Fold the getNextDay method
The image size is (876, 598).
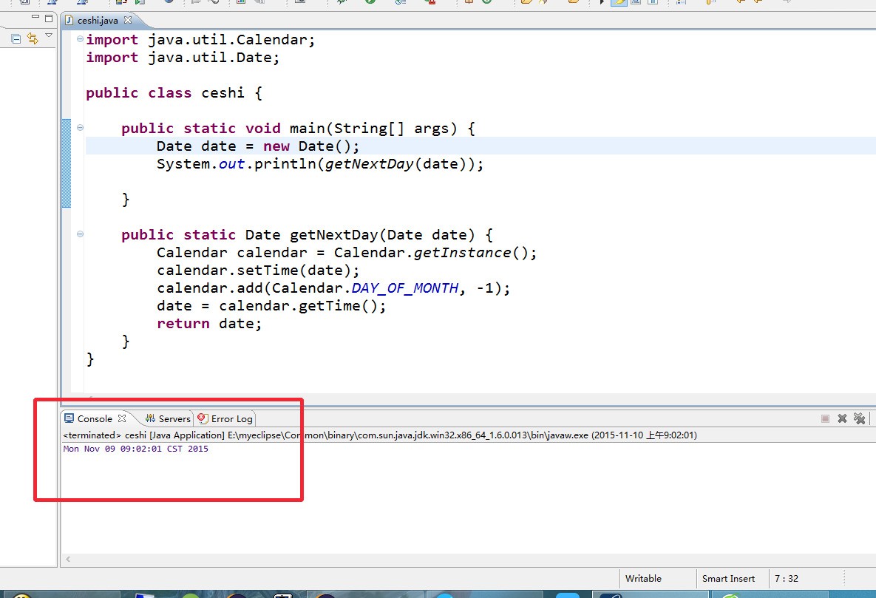(80, 235)
